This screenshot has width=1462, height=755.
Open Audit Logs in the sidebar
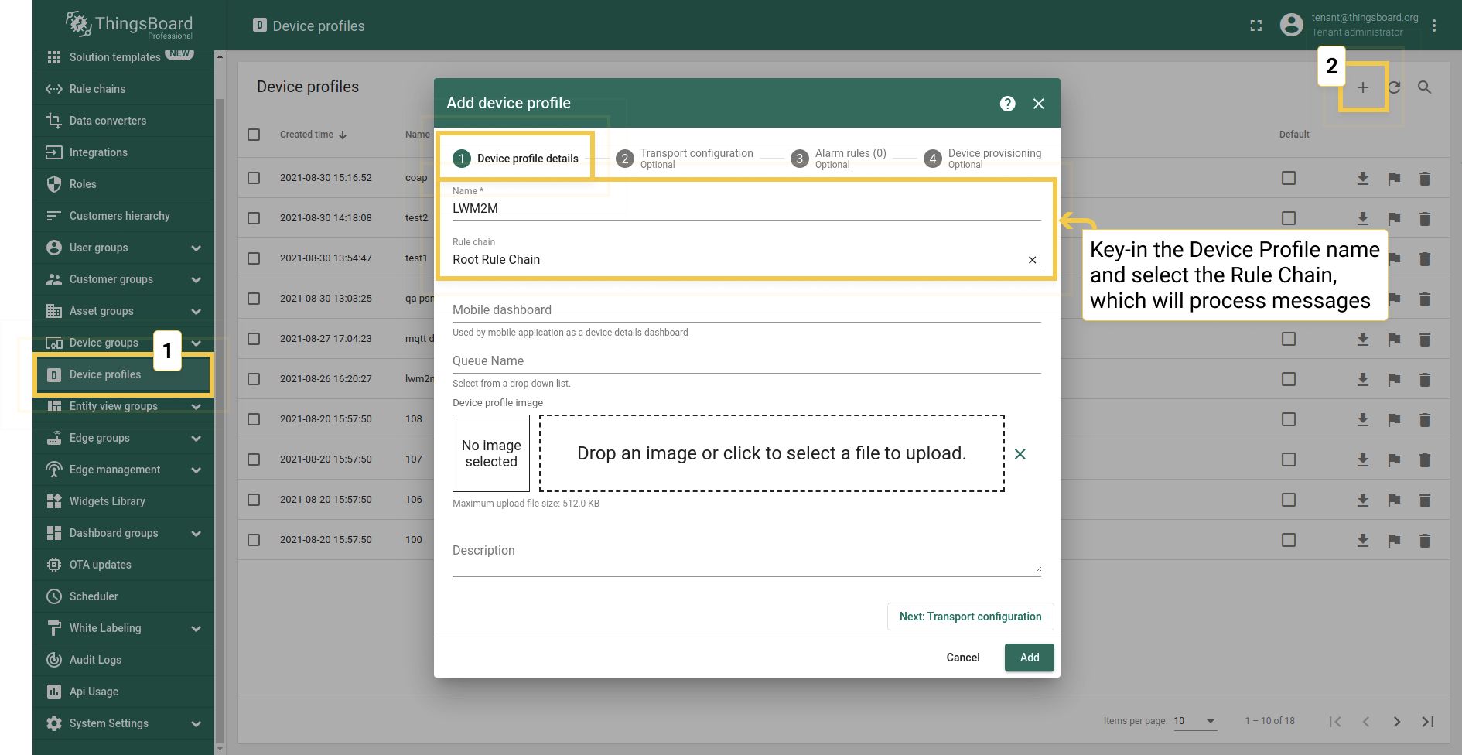[x=124, y=660]
